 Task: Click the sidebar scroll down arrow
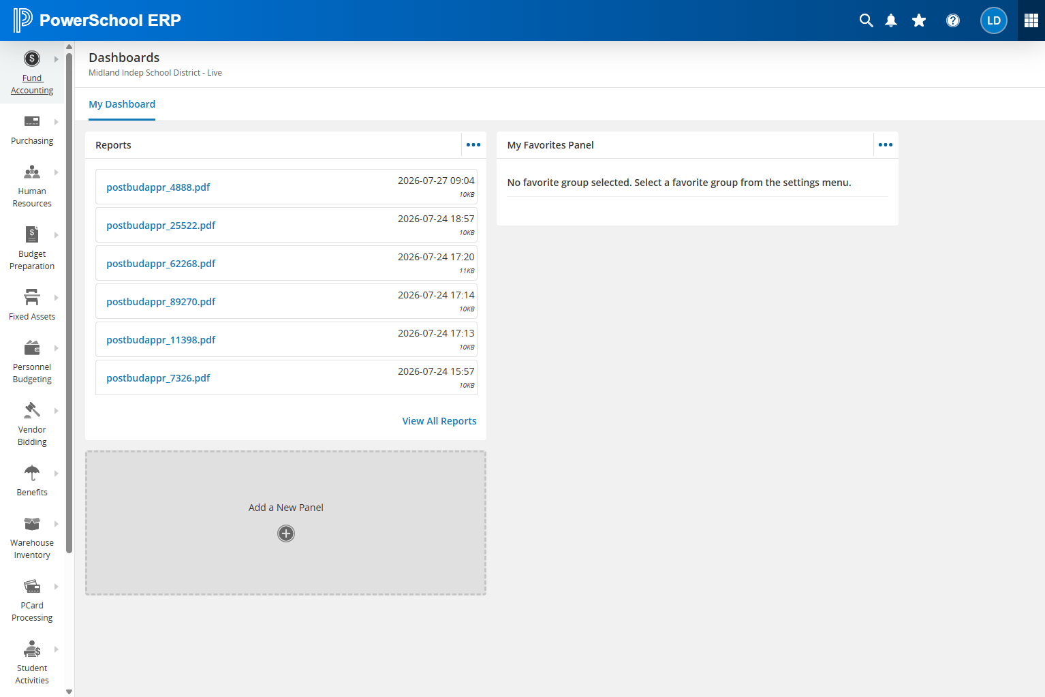pyautogui.click(x=69, y=692)
